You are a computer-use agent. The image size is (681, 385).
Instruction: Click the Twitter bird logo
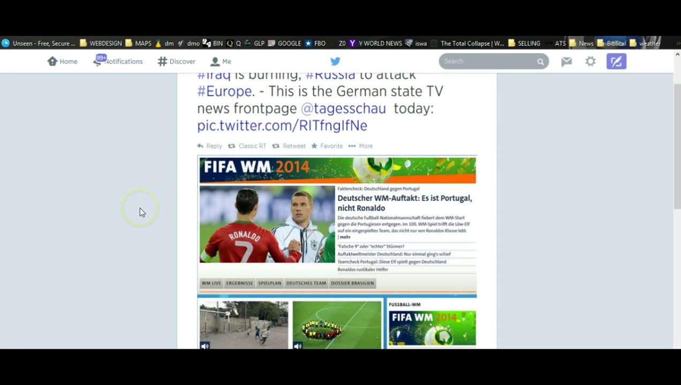(335, 61)
